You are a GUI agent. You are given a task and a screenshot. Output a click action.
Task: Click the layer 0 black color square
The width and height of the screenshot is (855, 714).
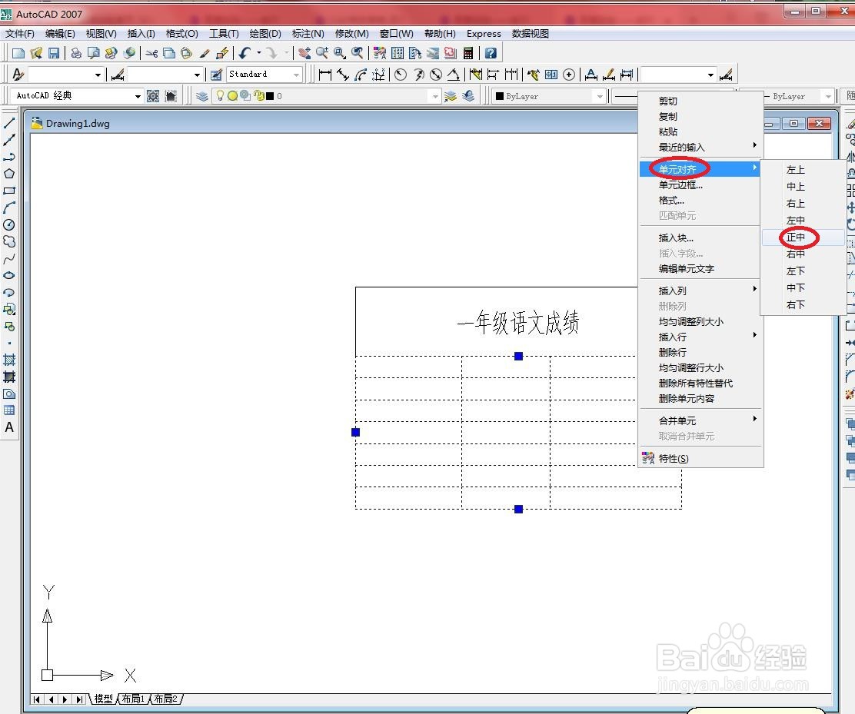tap(270, 96)
